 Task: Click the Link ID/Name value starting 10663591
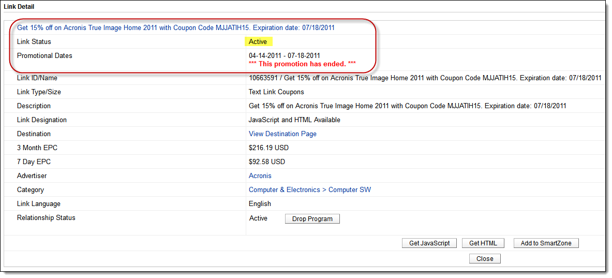424,78
